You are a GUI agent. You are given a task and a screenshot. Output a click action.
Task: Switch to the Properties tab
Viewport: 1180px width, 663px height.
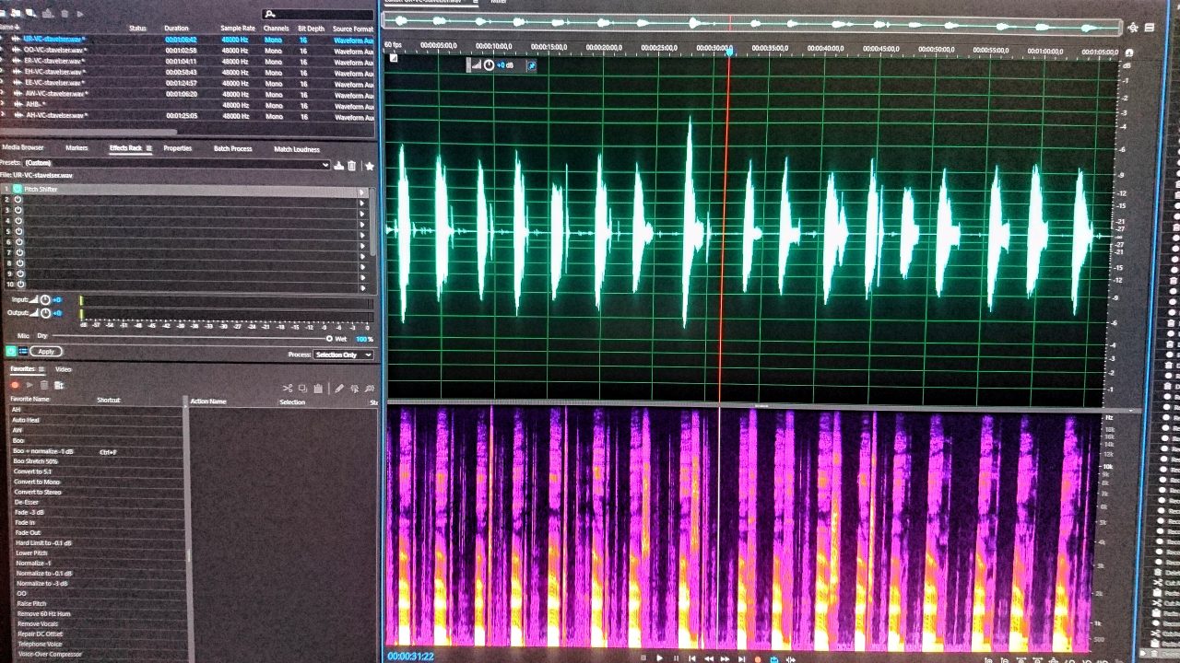(x=178, y=148)
